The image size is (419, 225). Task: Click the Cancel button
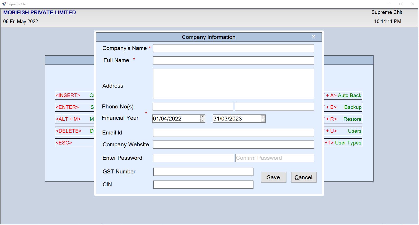[x=303, y=177]
